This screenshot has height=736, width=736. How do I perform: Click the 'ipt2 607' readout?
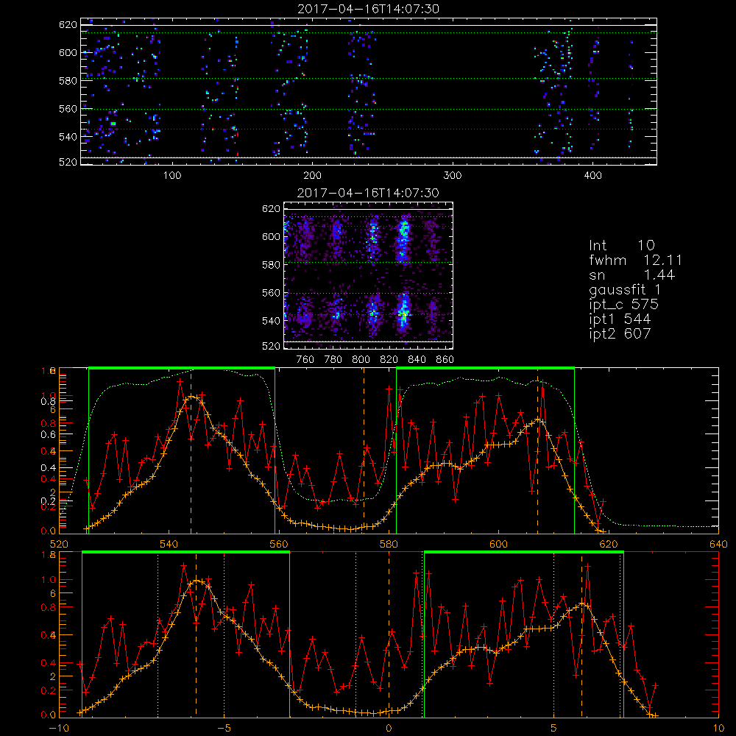pyautogui.click(x=620, y=333)
